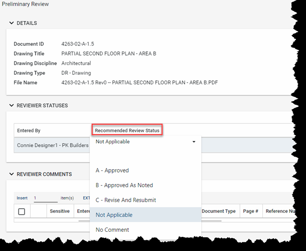Select 'A - Approved' from the list
This screenshot has height=251, width=306.
pyautogui.click(x=112, y=171)
